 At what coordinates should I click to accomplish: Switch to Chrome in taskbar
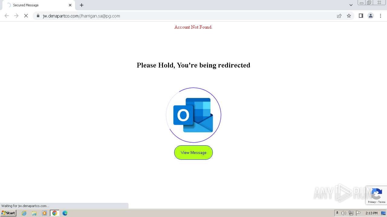[55, 213]
